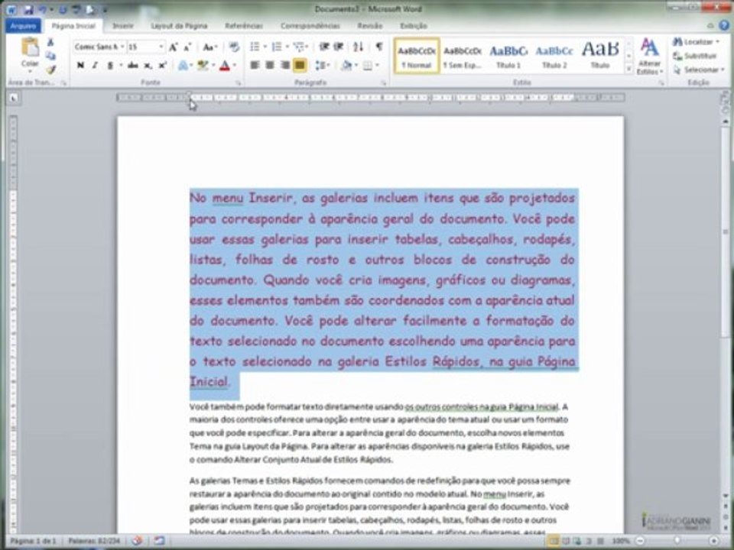734x550 pixels.
Task: Toggle bold (N) formatting
Action: pyautogui.click(x=80, y=66)
